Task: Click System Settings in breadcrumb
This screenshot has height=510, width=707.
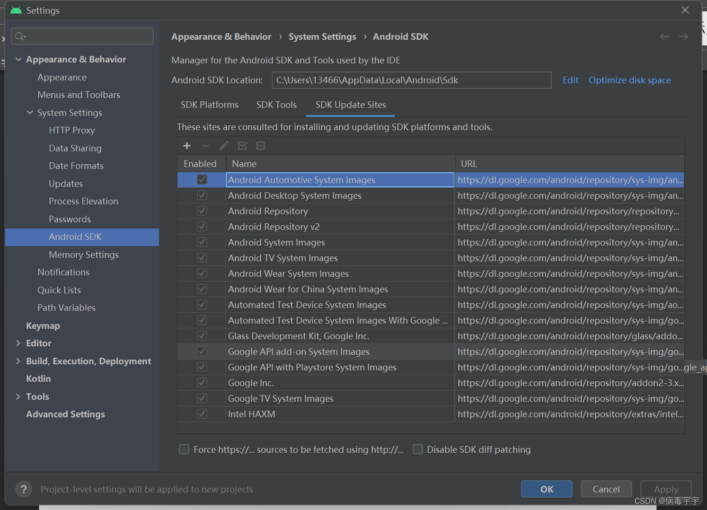Action: click(322, 36)
